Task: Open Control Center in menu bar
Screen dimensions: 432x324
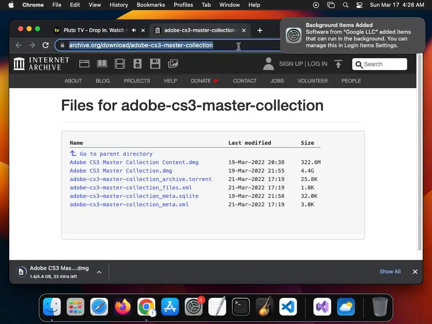Action: (x=359, y=5)
